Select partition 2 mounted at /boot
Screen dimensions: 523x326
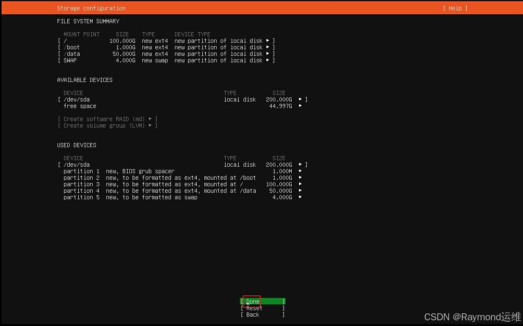183,178
